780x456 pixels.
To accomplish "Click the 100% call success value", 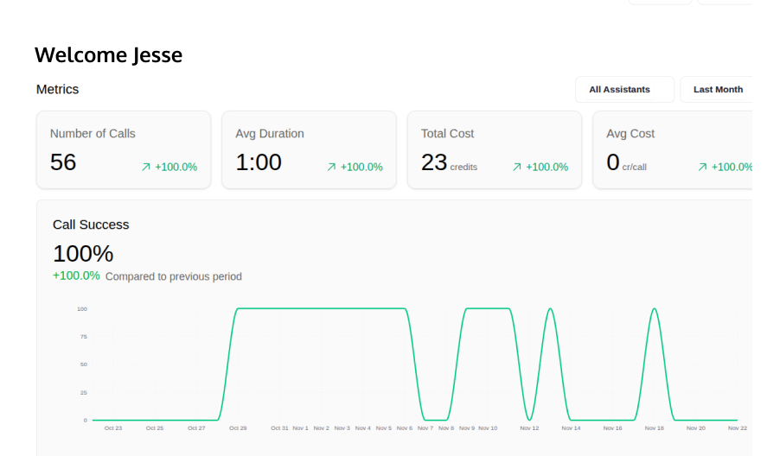I will click(83, 254).
